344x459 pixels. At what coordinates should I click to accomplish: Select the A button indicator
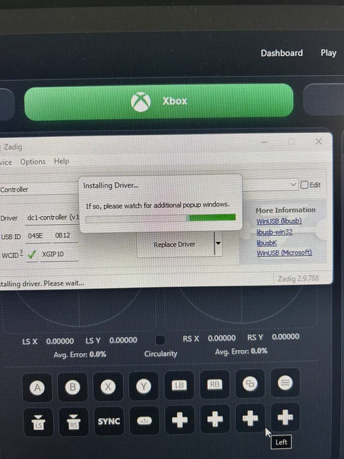pyautogui.click(x=37, y=388)
